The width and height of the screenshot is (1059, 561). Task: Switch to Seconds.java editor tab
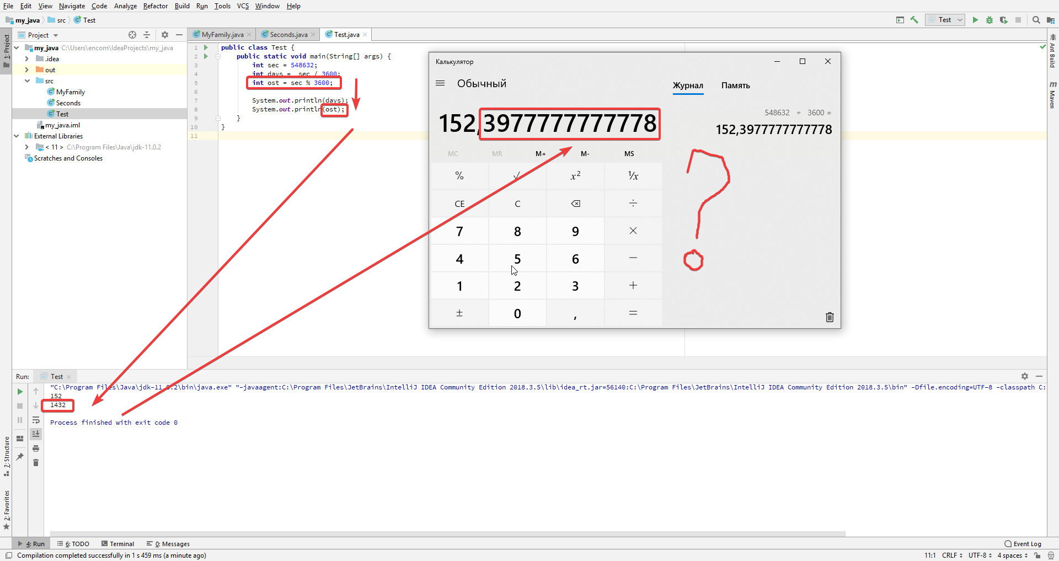288,34
